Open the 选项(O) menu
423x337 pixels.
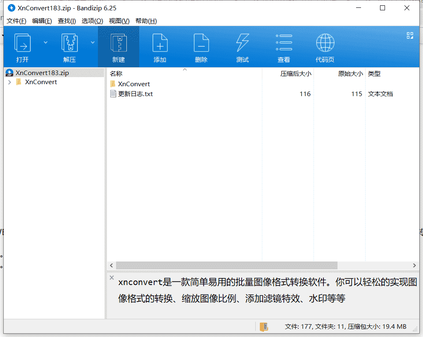click(x=92, y=21)
